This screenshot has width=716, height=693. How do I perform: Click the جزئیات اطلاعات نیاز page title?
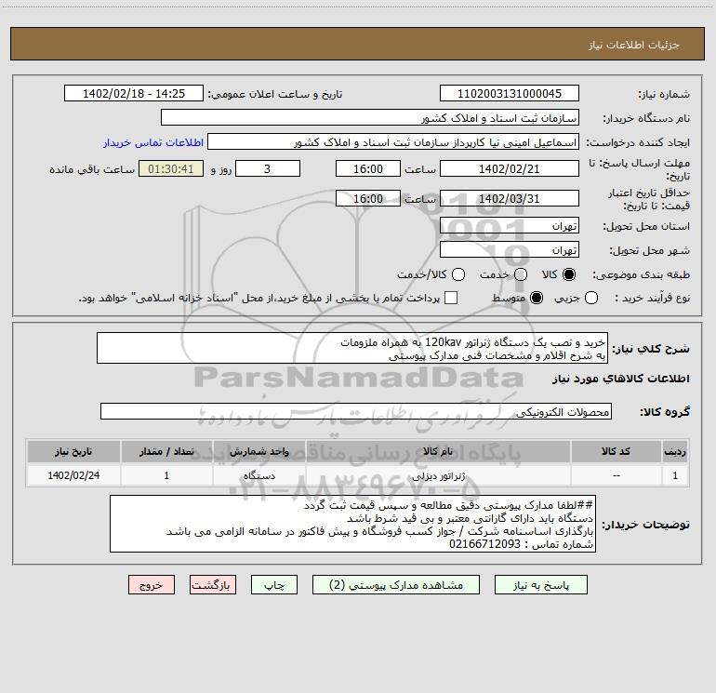pos(633,45)
